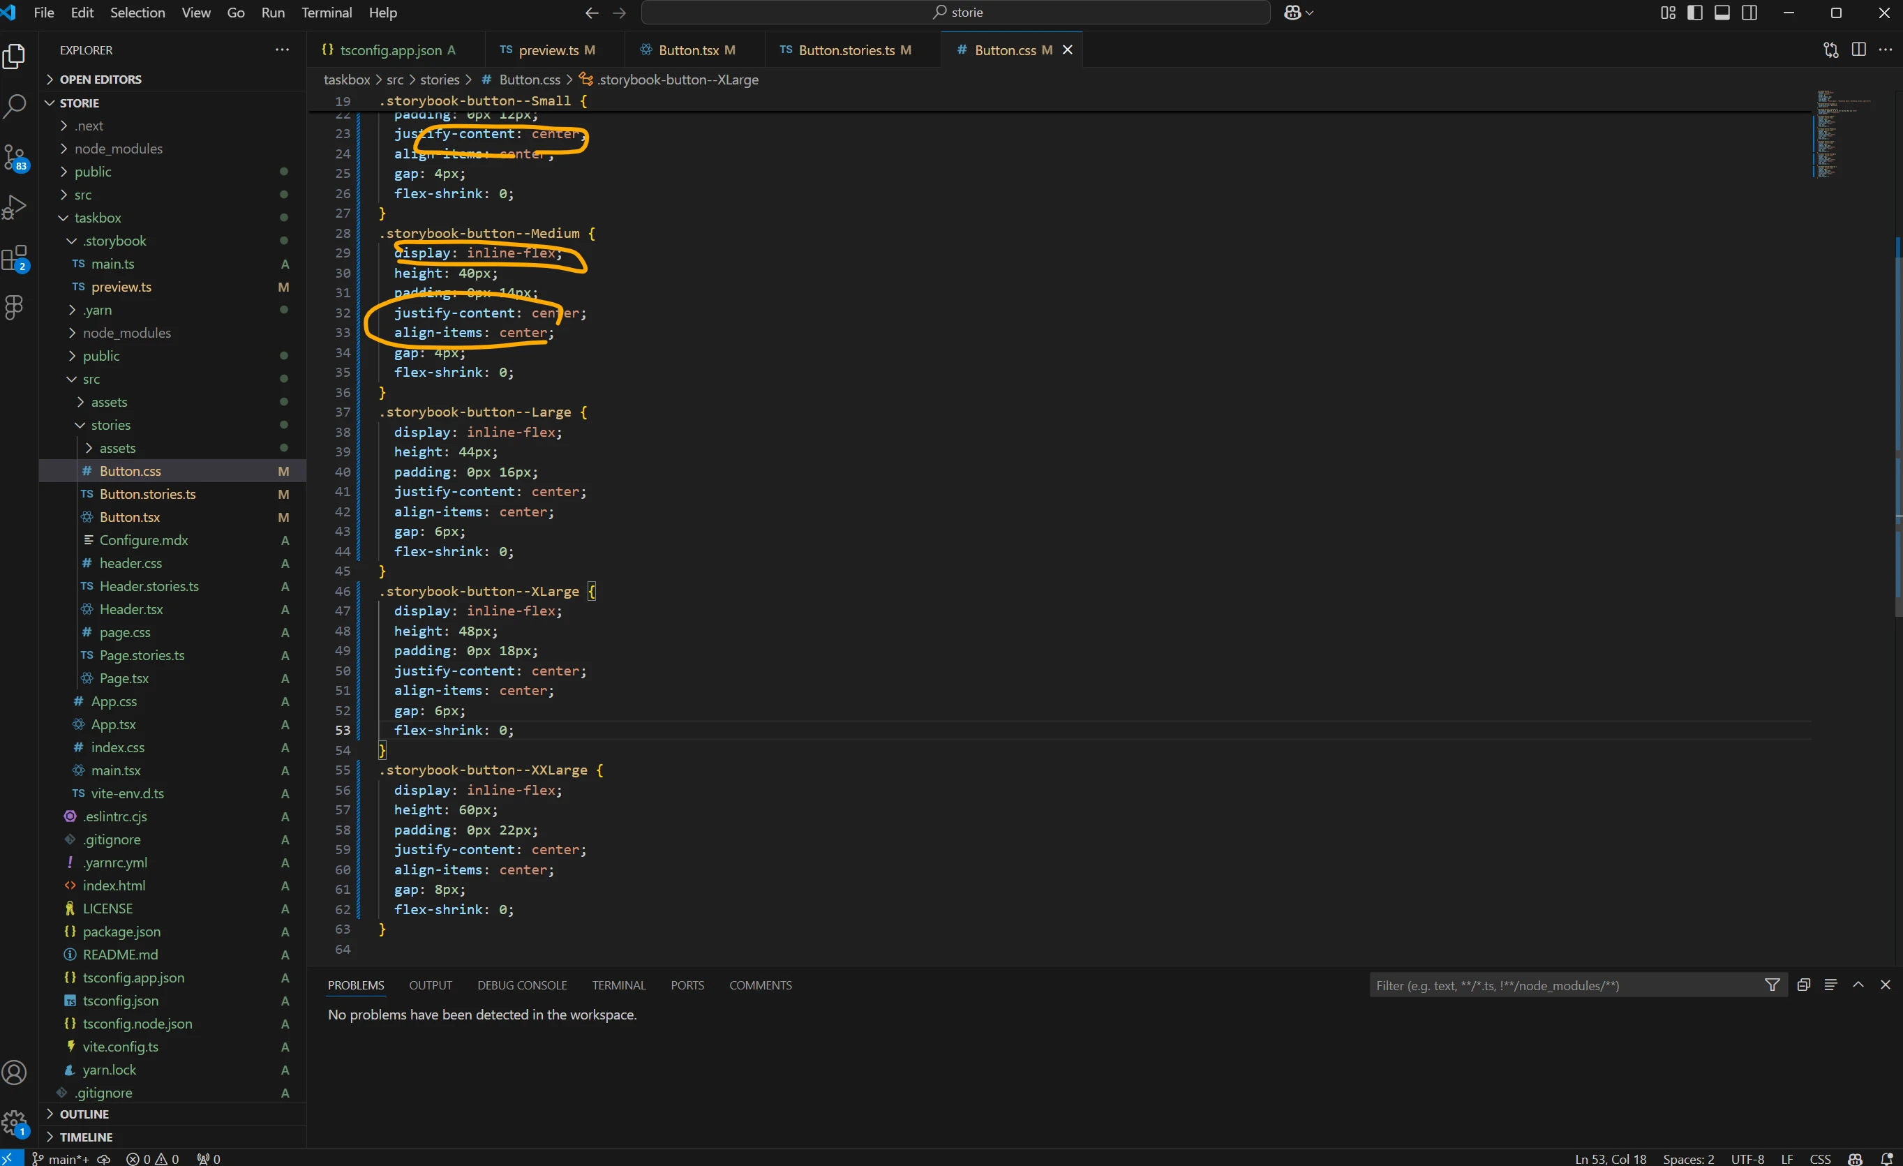Screen dimensions: 1903x1166
Task: Click the storie command center search box
Action: tap(955, 13)
